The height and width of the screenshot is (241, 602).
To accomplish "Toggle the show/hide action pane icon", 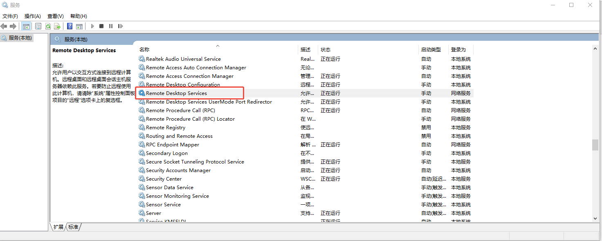I will tap(79, 26).
